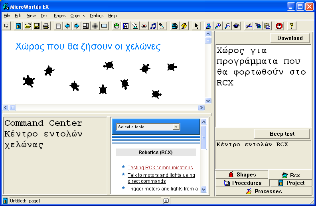Open the 'Testing RCX communications' link
The width and height of the screenshot is (316, 206).
click(160, 168)
